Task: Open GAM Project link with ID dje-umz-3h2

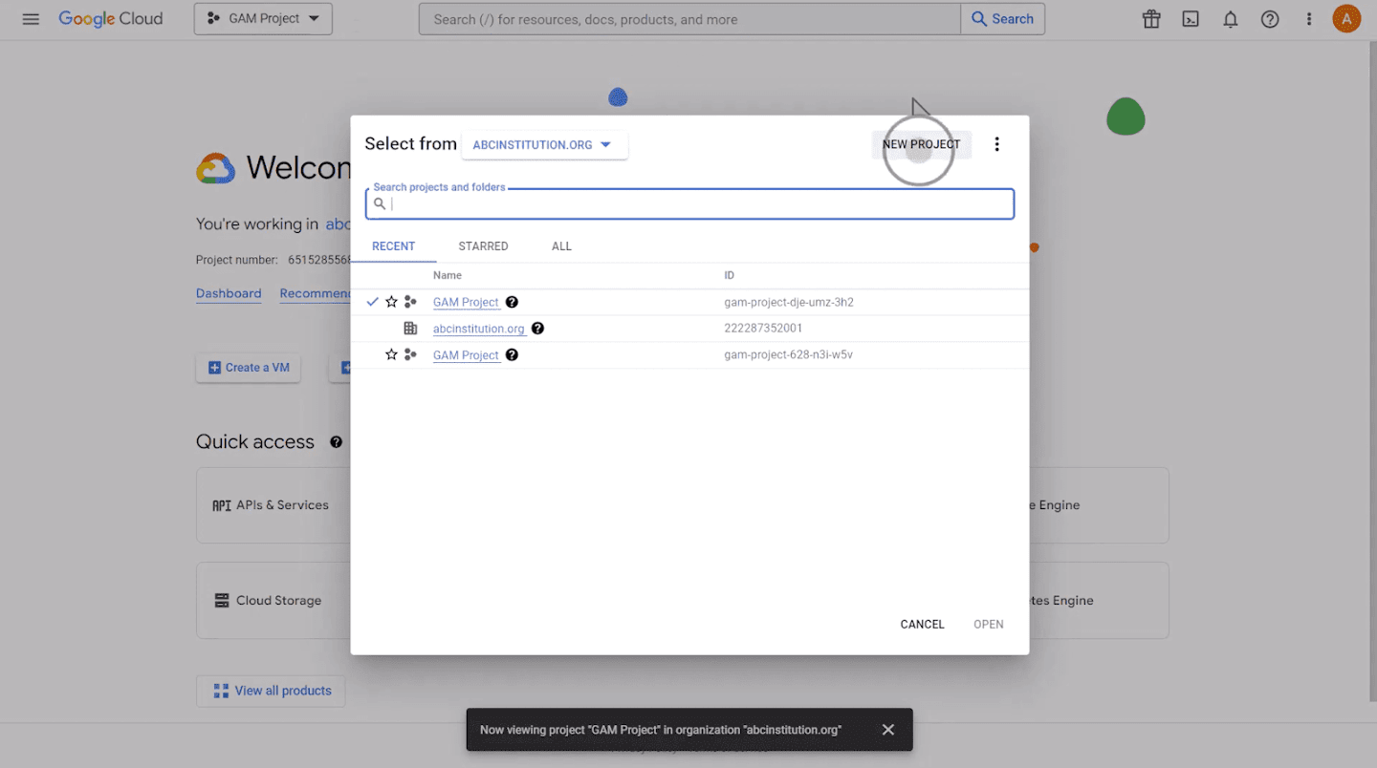Action: point(466,302)
